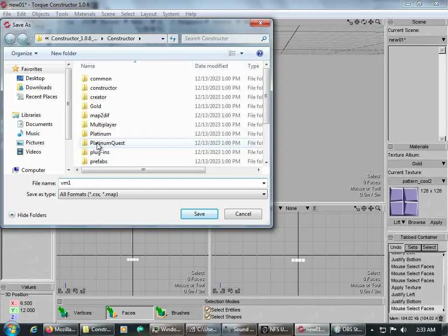
Task: Click the volume speaker icon in system tray
Action: point(403,330)
